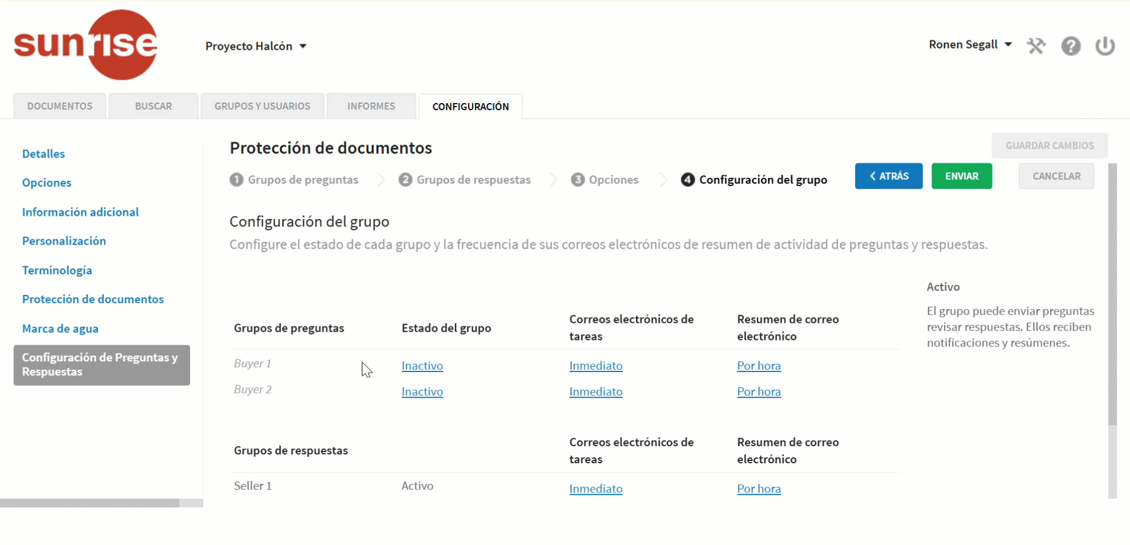Change Buyer 1 Por hora email summary
Screen dimensions: 1130x545
pyautogui.click(x=759, y=366)
